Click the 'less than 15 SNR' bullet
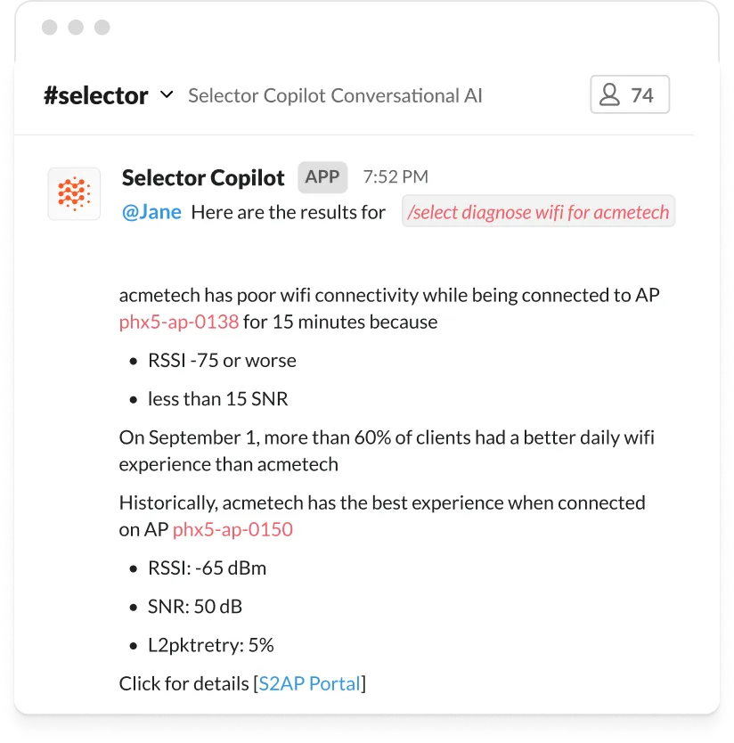The image size is (734, 743). pyautogui.click(x=218, y=399)
